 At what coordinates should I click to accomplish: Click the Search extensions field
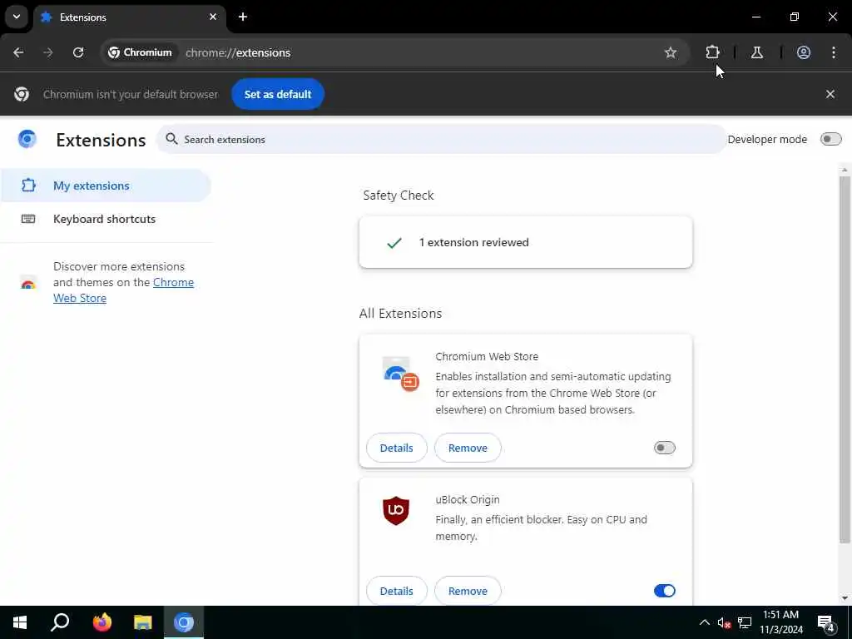(x=441, y=139)
